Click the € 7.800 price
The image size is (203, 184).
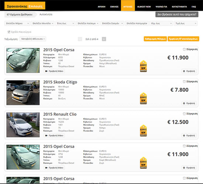point(179,90)
